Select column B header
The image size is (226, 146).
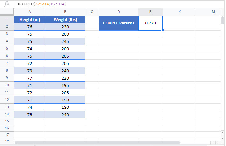(x=65, y=12)
